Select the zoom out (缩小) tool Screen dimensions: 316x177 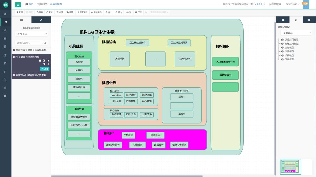click(118, 12)
